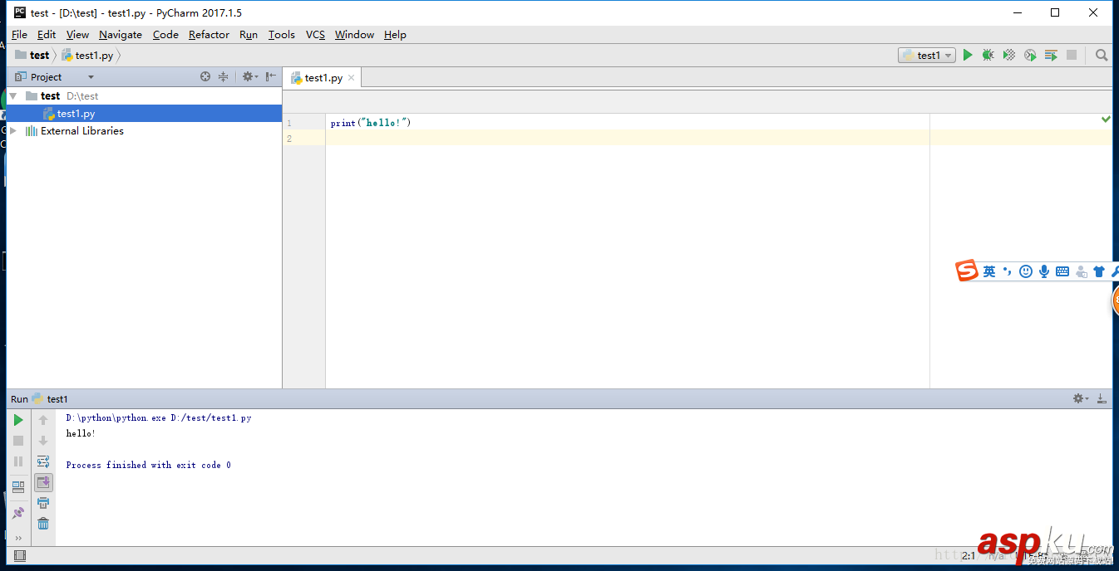Restore layout in the Run panel
The width and height of the screenshot is (1119, 571).
18,487
